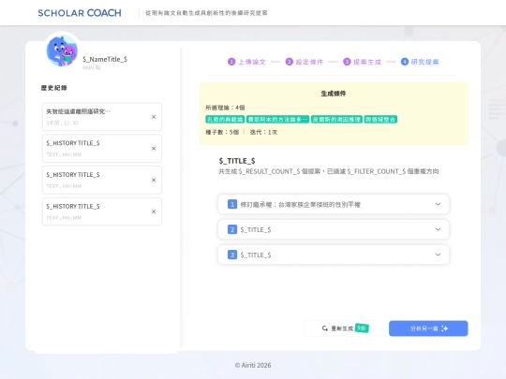Click the 所選理論：4個 text
The width and height of the screenshot is (506, 379).
[x=225, y=108]
